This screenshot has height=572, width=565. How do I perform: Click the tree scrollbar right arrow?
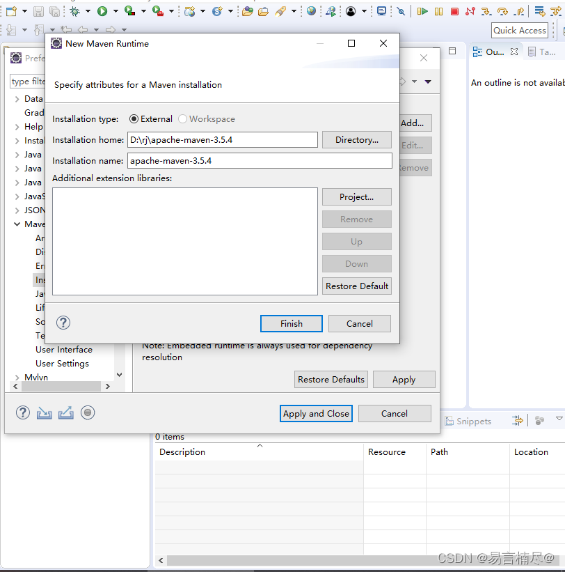[x=107, y=386]
